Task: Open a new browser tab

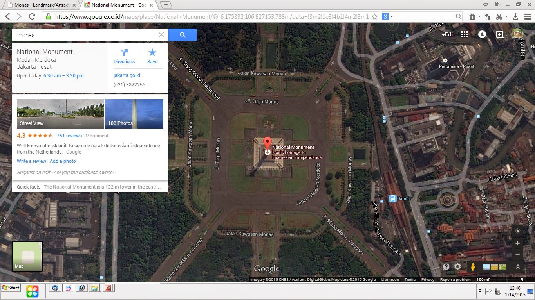Action: (x=166, y=5)
